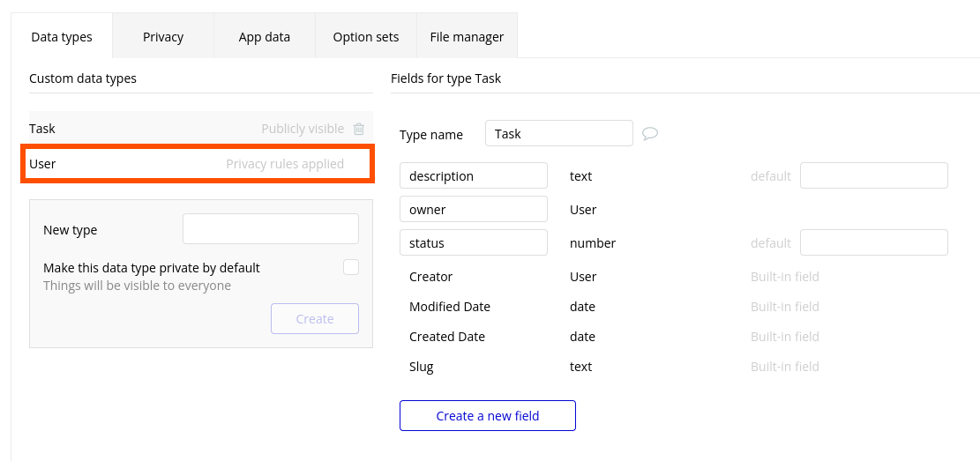Switch to the Privacy tab
The height and width of the screenshot is (461, 980).
(163, 37)
